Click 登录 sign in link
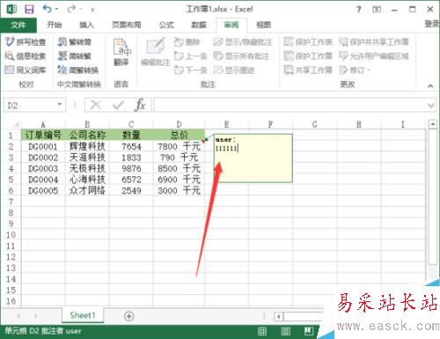 (x=432, y=24)
